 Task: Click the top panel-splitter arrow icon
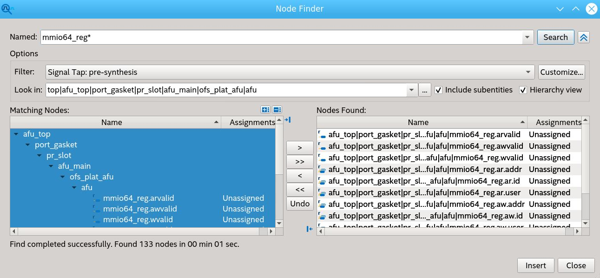[x=287, y=120]
